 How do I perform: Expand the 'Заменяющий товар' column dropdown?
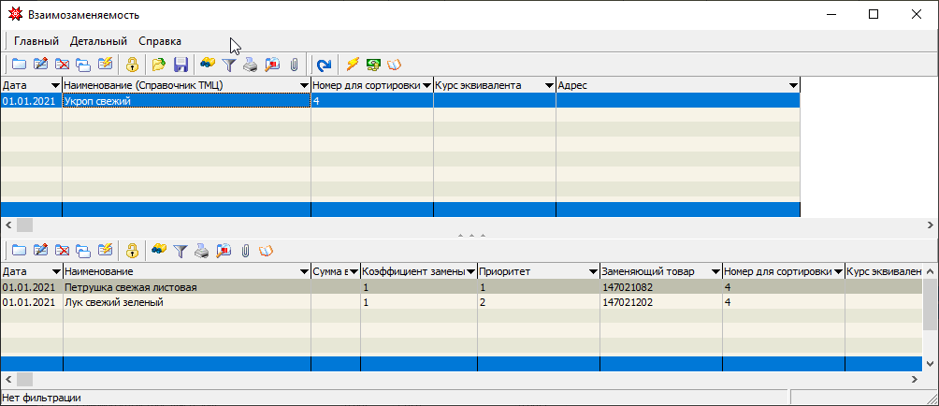[715, 271]
